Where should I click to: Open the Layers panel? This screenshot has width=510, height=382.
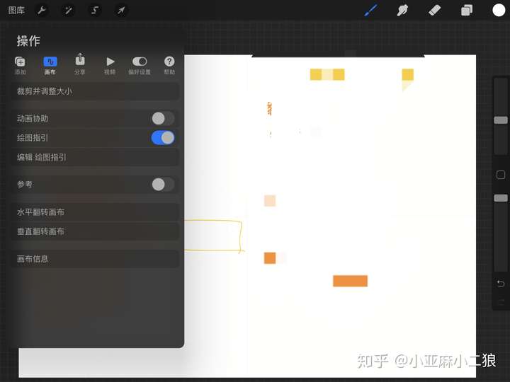point(467,11)
